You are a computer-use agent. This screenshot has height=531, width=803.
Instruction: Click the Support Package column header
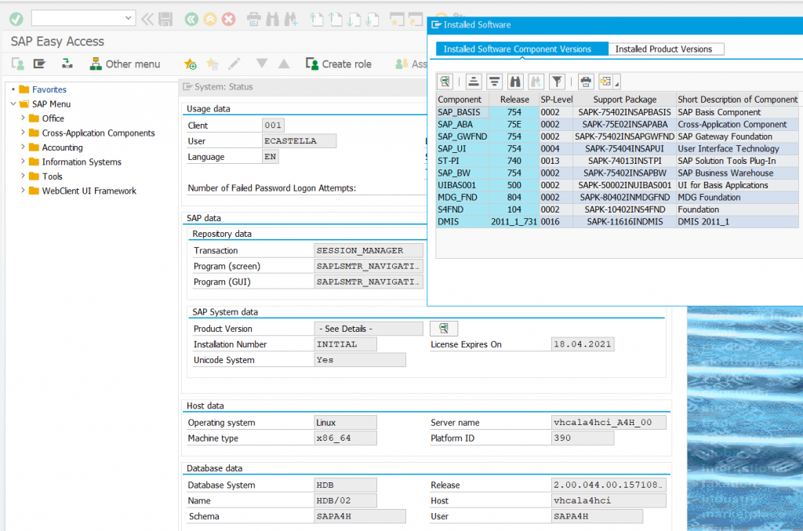click(x=624, y=100)
